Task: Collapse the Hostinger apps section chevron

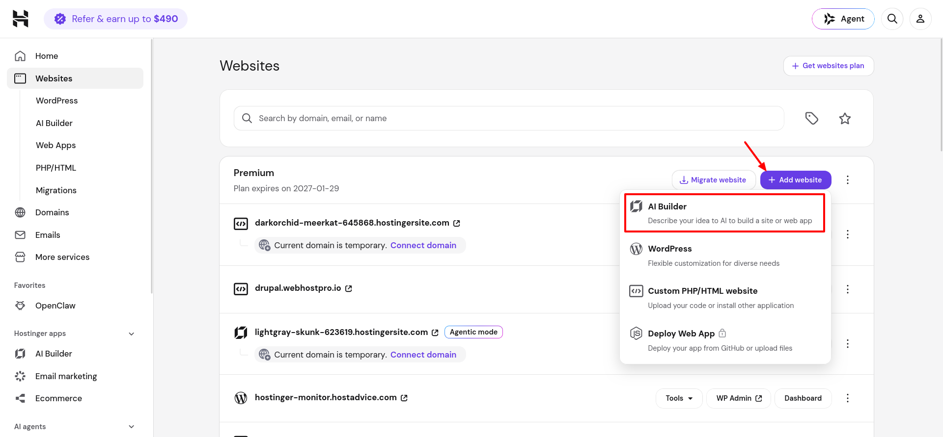Action: pyautogui.click(x=132, y=334)
